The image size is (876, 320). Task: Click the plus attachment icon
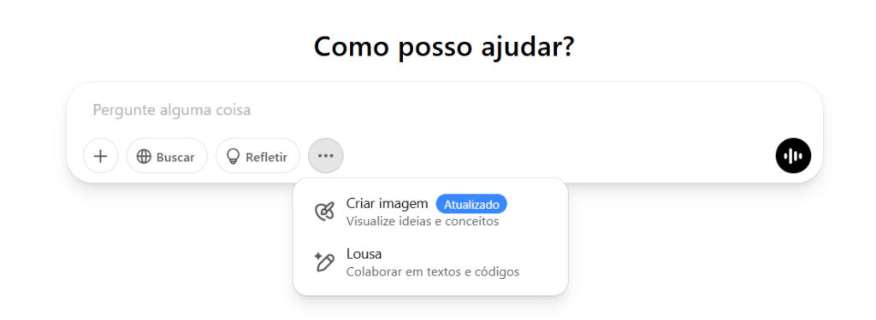(x=101, y=156)
